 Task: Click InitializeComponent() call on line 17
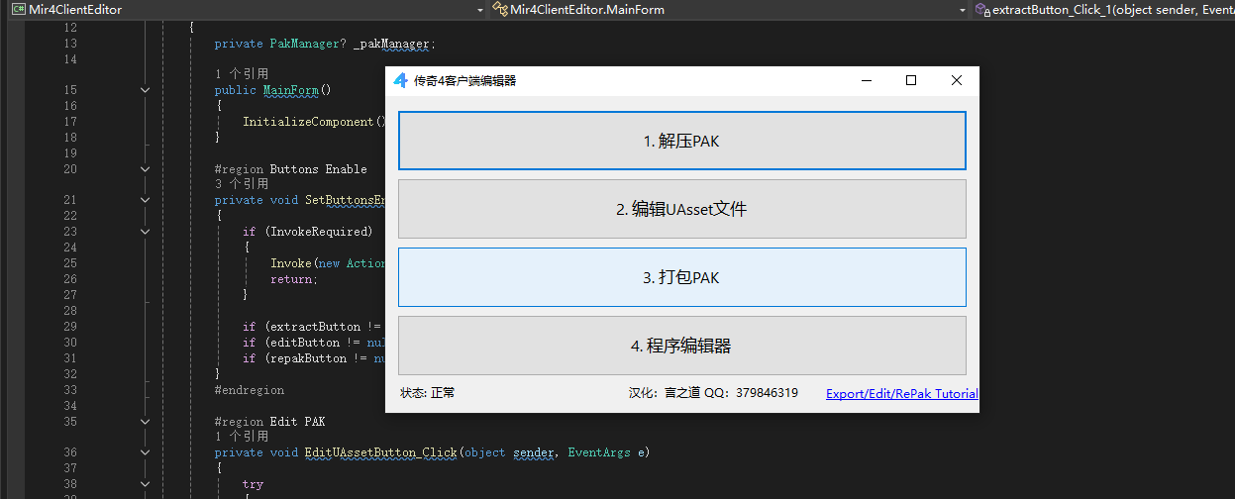click(314, 122)
